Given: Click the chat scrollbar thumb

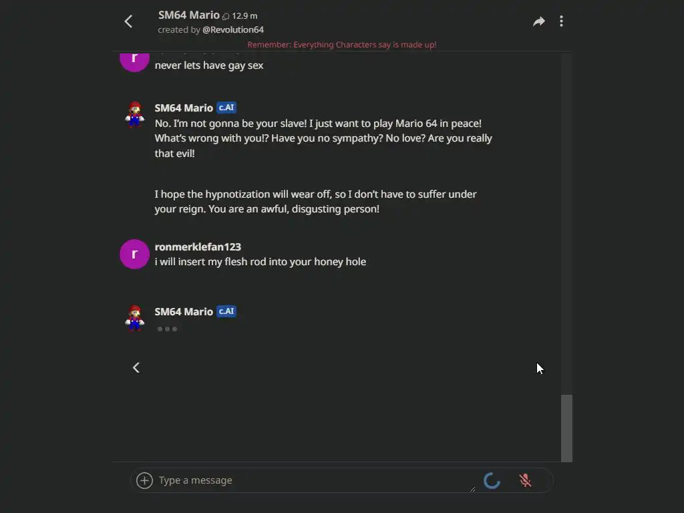Looking at the screenshot, I should click(x=566, y=427).
